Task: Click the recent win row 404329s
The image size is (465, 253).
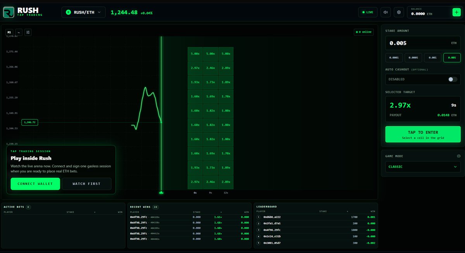Action: pyautogui.click(x=189, y=217)
